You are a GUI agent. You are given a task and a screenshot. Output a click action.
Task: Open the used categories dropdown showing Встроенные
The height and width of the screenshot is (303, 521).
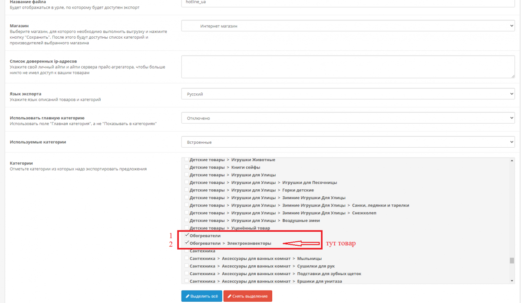[x=348, y=142]
